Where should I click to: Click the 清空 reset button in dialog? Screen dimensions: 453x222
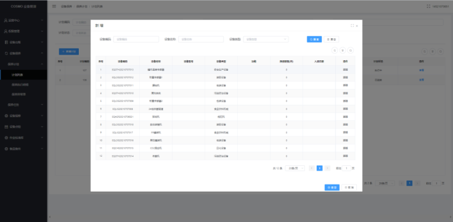[x=331, y=39]
